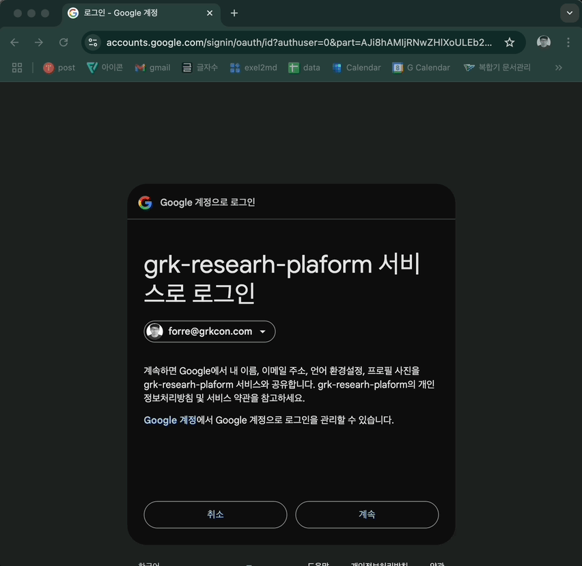582x566 pixels.
Task: Expand the tab search dropdown
Action: [x=570, y=13]
